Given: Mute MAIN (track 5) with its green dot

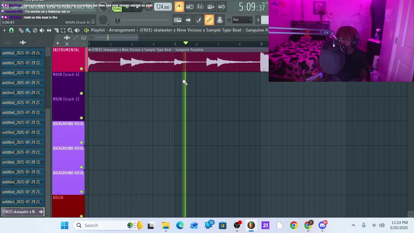Looking at the screenshot, I should (81, 118).
